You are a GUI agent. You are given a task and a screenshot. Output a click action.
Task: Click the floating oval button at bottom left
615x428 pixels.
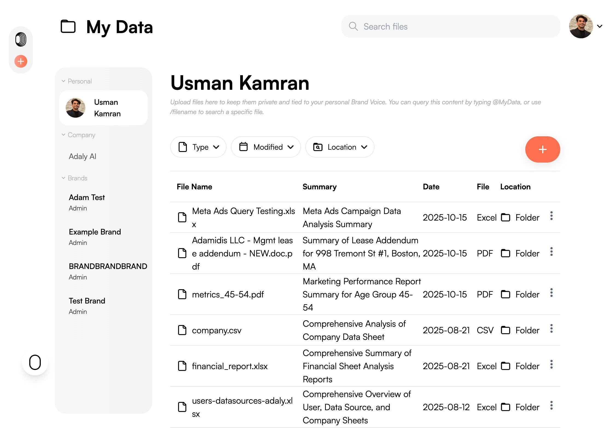click(x=35, y=362)
